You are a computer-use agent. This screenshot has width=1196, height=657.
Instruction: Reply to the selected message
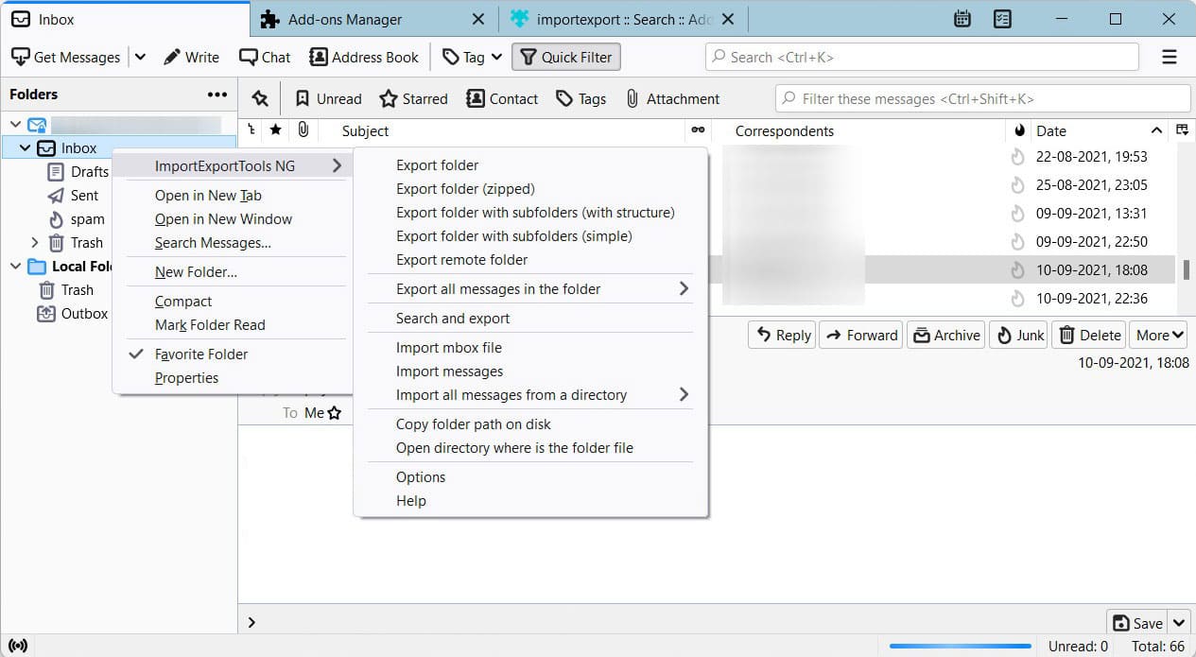tap(781, 335)
